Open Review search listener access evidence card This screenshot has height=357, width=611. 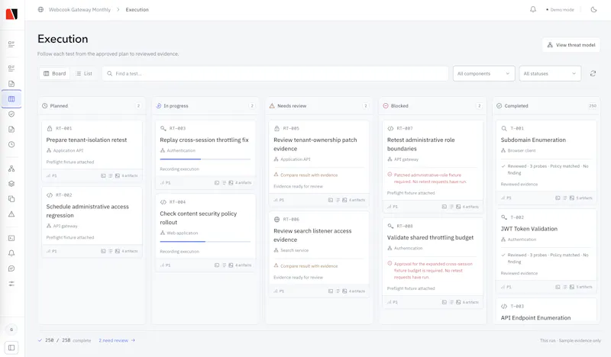tap(319, 254)
